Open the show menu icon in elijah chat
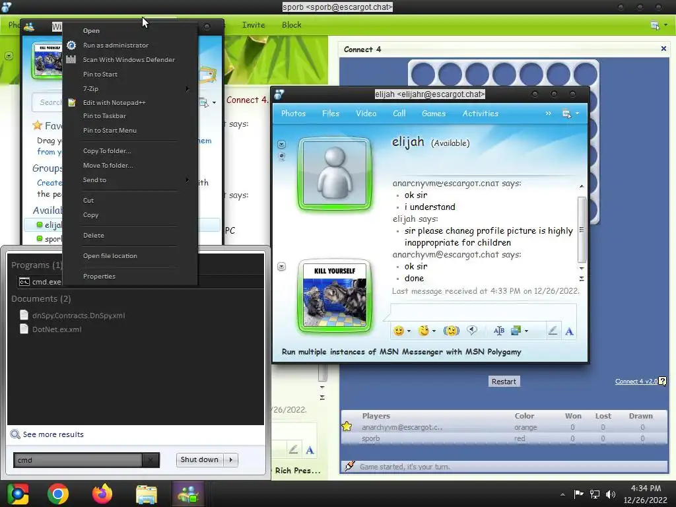Image resolution: width=676 pixels, height=507 pixels. (570, 114)
